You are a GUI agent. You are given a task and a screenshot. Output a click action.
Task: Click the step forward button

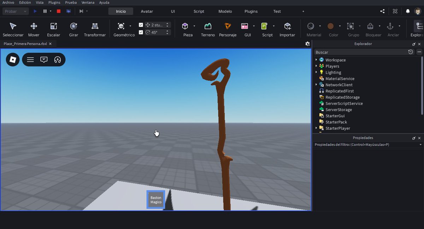click(x=81, y=11)
